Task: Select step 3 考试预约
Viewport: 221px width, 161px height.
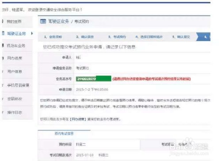Action: point(117,37)
